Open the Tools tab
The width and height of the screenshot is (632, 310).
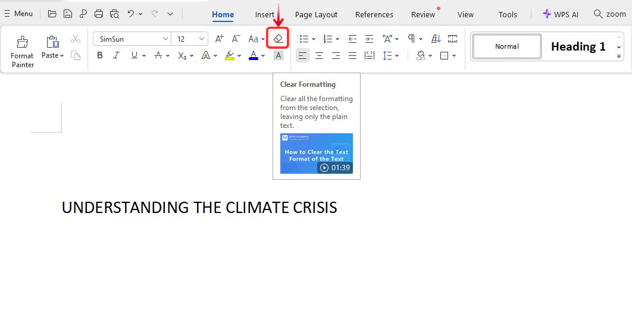tap(508, 14)
